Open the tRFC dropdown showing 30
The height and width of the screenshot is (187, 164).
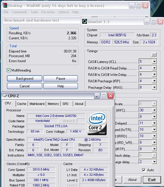tap(154, 110)
